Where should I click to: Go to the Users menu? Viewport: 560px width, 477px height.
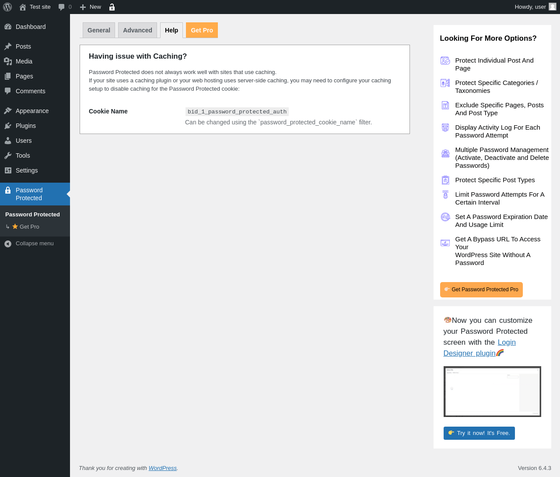[x=35, y=141]
